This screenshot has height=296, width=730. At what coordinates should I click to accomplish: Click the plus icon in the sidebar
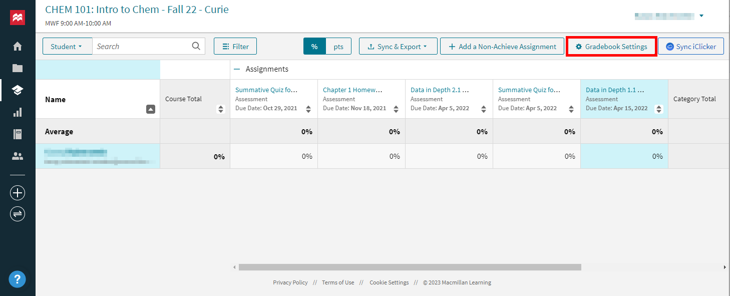pyautogui.click(x=17, y=192)
